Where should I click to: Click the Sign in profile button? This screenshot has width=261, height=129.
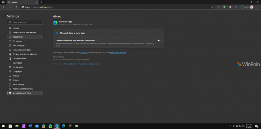coord(248,7)
